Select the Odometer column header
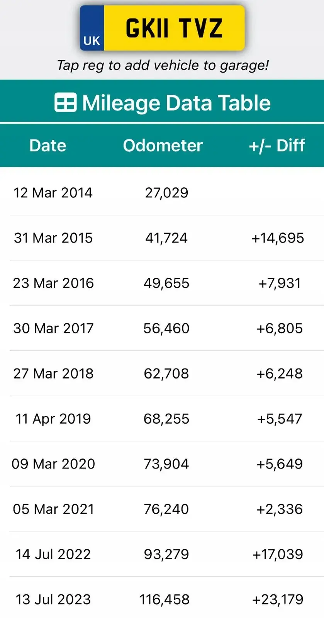324x618 pixels. tap(163, 146)
